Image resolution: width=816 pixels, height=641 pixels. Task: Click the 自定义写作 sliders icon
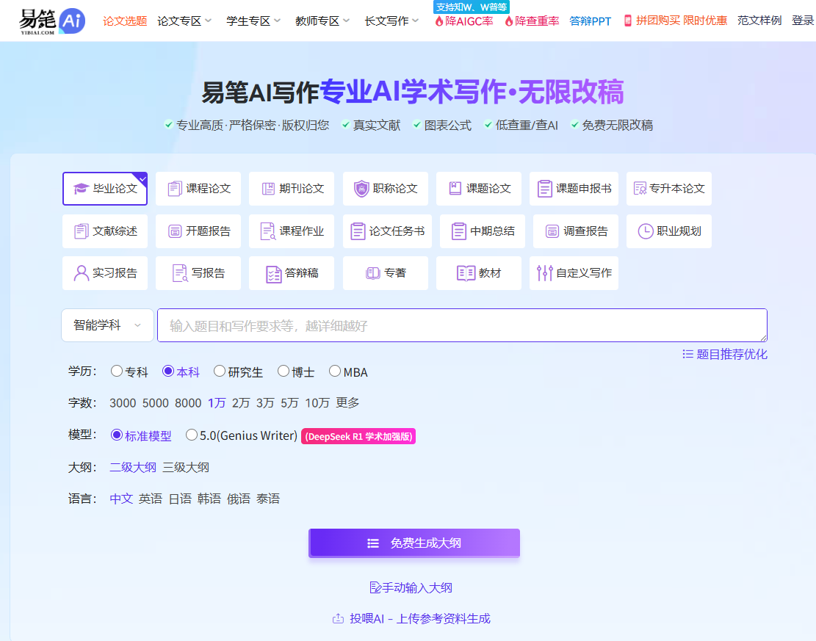[x=544, y=273]
